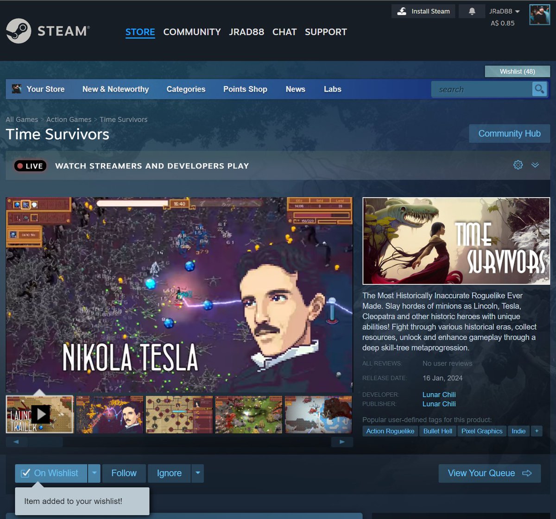
Task: Open the News tab
Action: [x=295, y=89]
